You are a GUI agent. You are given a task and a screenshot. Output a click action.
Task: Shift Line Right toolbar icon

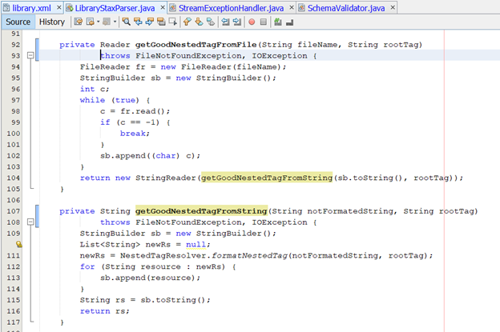click(237, 22)
